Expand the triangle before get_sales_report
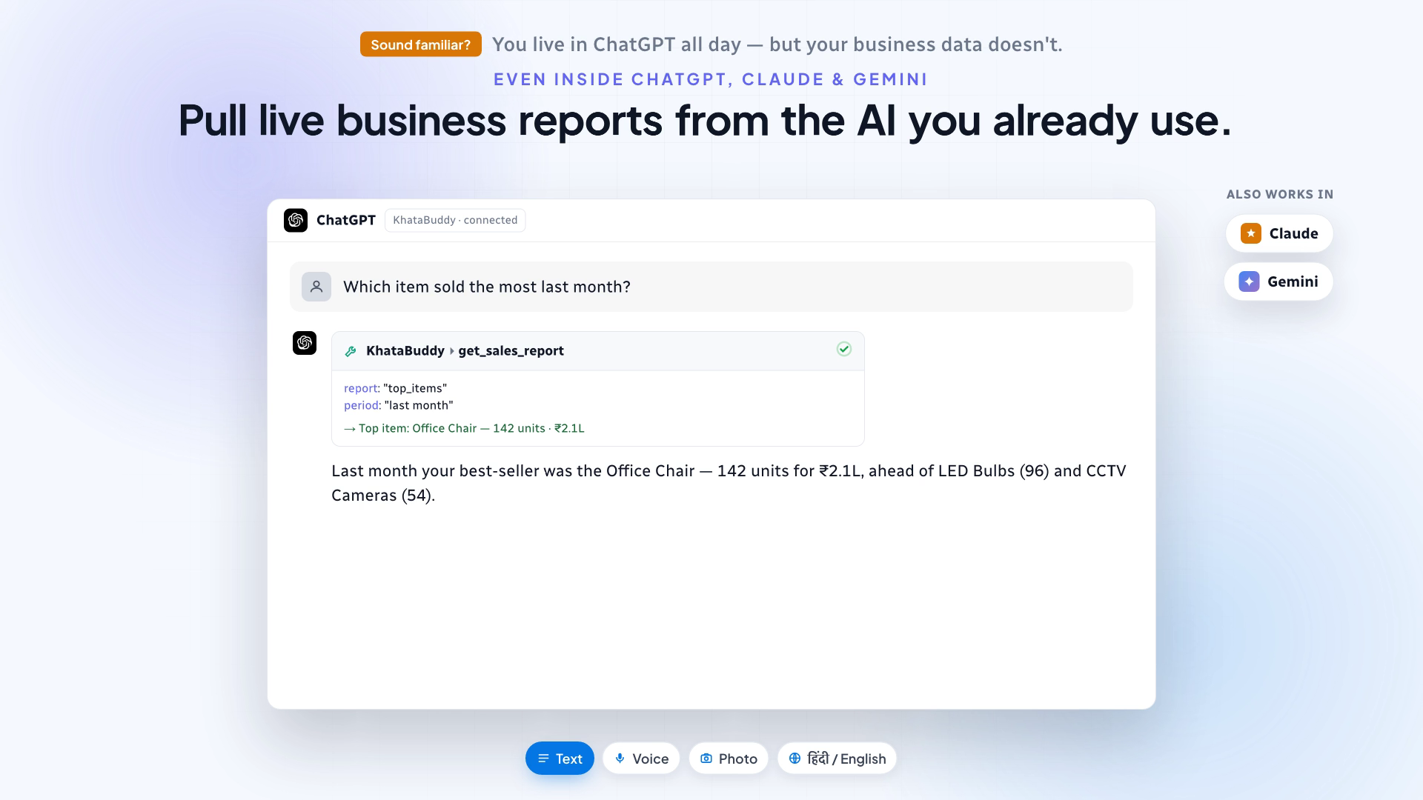 (451, 351)
